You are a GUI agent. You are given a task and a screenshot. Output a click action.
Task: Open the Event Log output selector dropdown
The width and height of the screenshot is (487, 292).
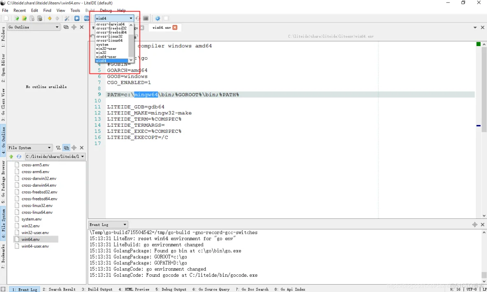(x=108, y=224)
